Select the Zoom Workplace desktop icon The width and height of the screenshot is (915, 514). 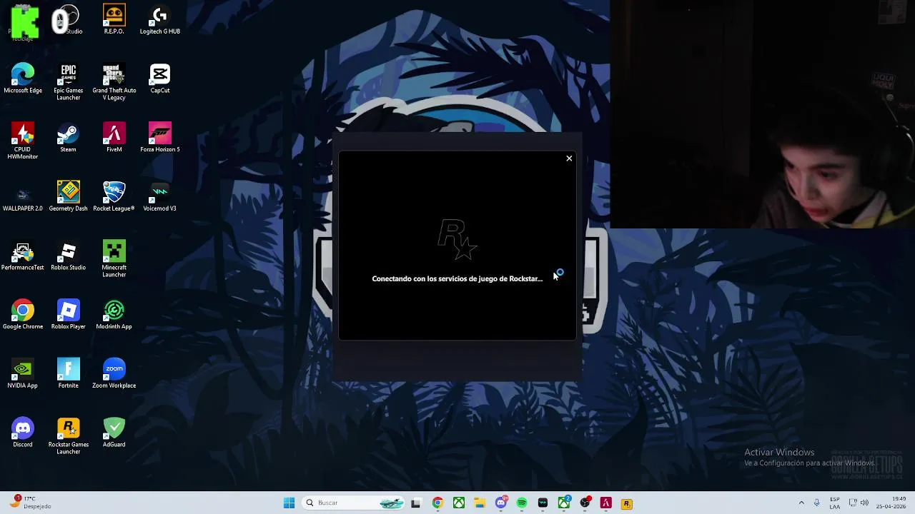pyautogui.click(x=114, y=374)
